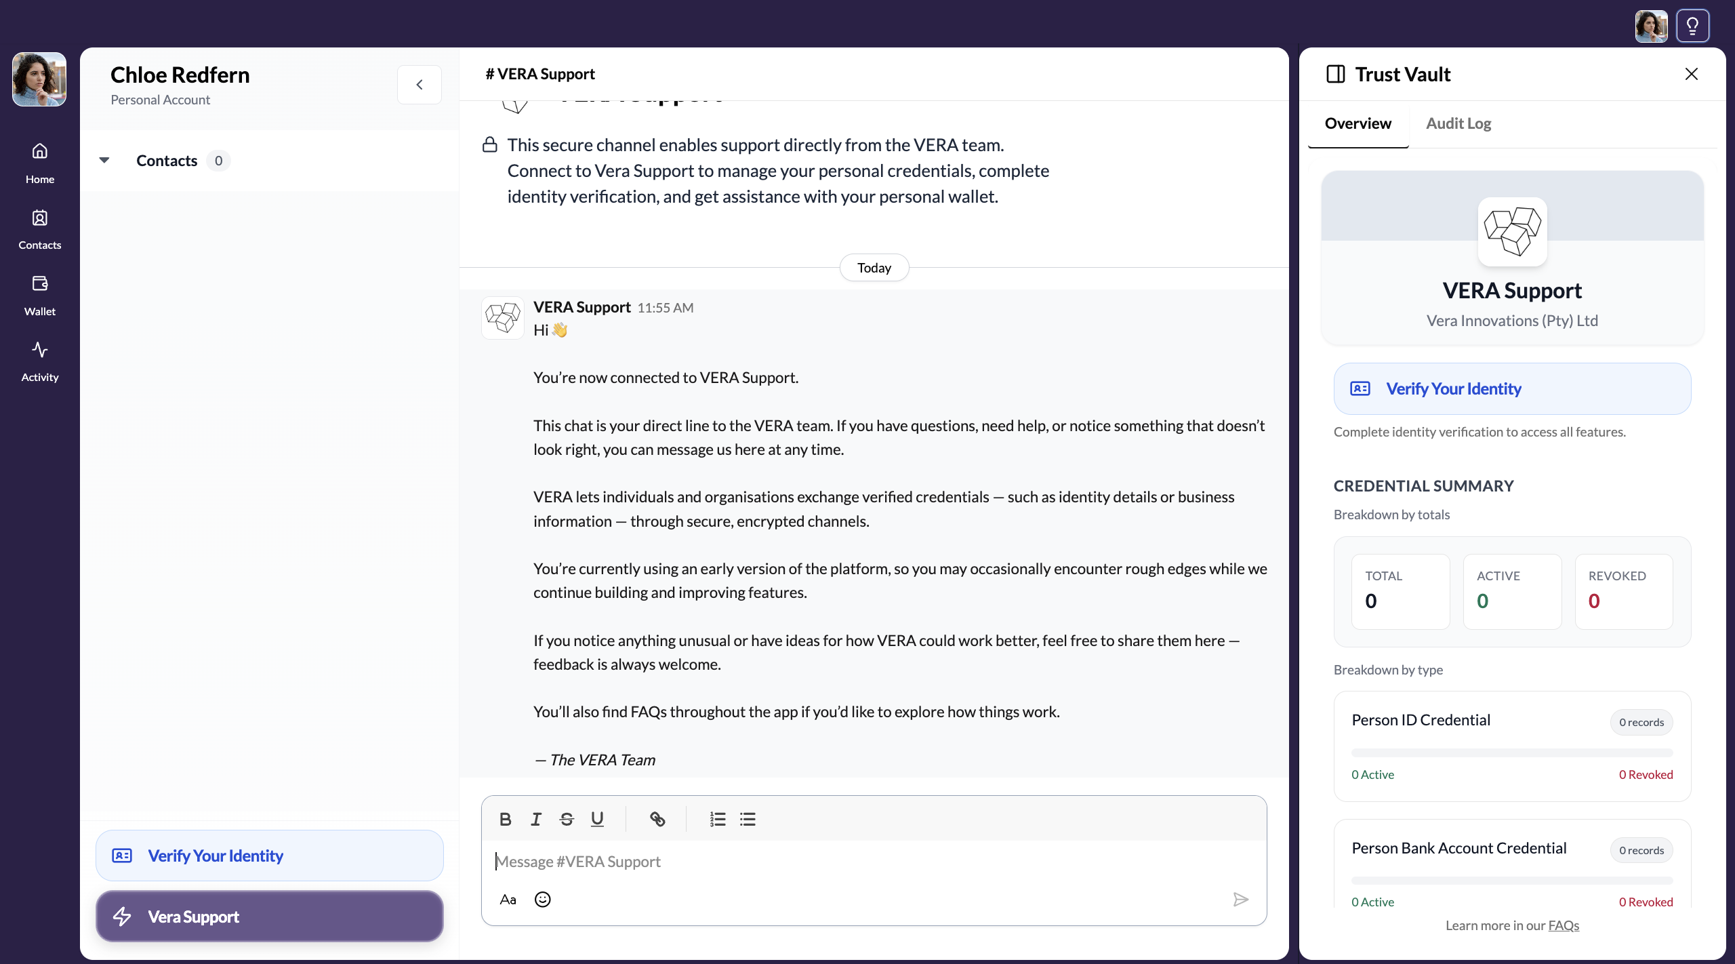Collapse the Contacts list
The width and height of the screenshot is (1735, 964).
pos(104,160)
